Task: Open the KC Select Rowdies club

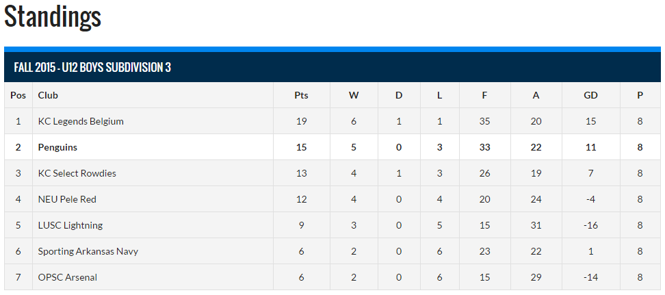Action: (77, 173)
